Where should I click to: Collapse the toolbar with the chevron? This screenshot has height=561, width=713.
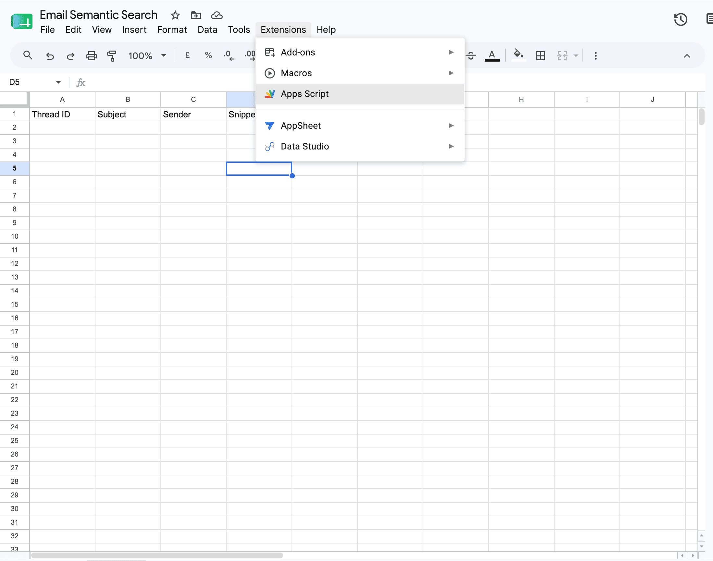(687, 56)
